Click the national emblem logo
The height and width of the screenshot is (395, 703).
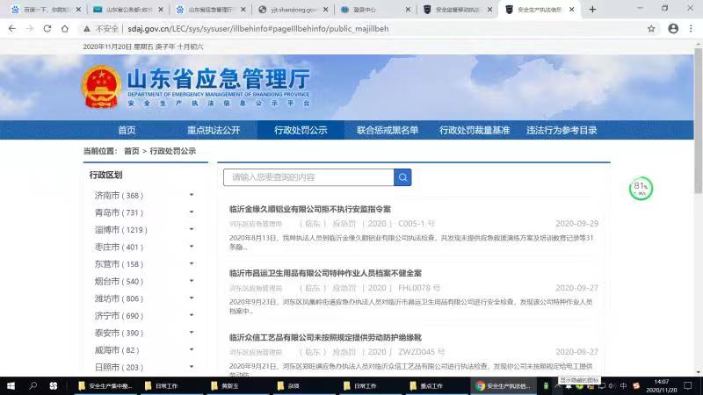click(x=101, y=87)
